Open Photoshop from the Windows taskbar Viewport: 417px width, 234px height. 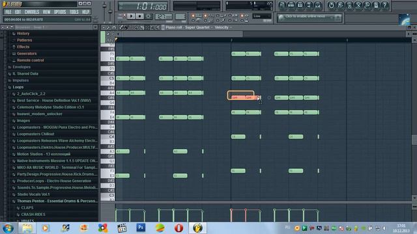[x=141, y=227]
